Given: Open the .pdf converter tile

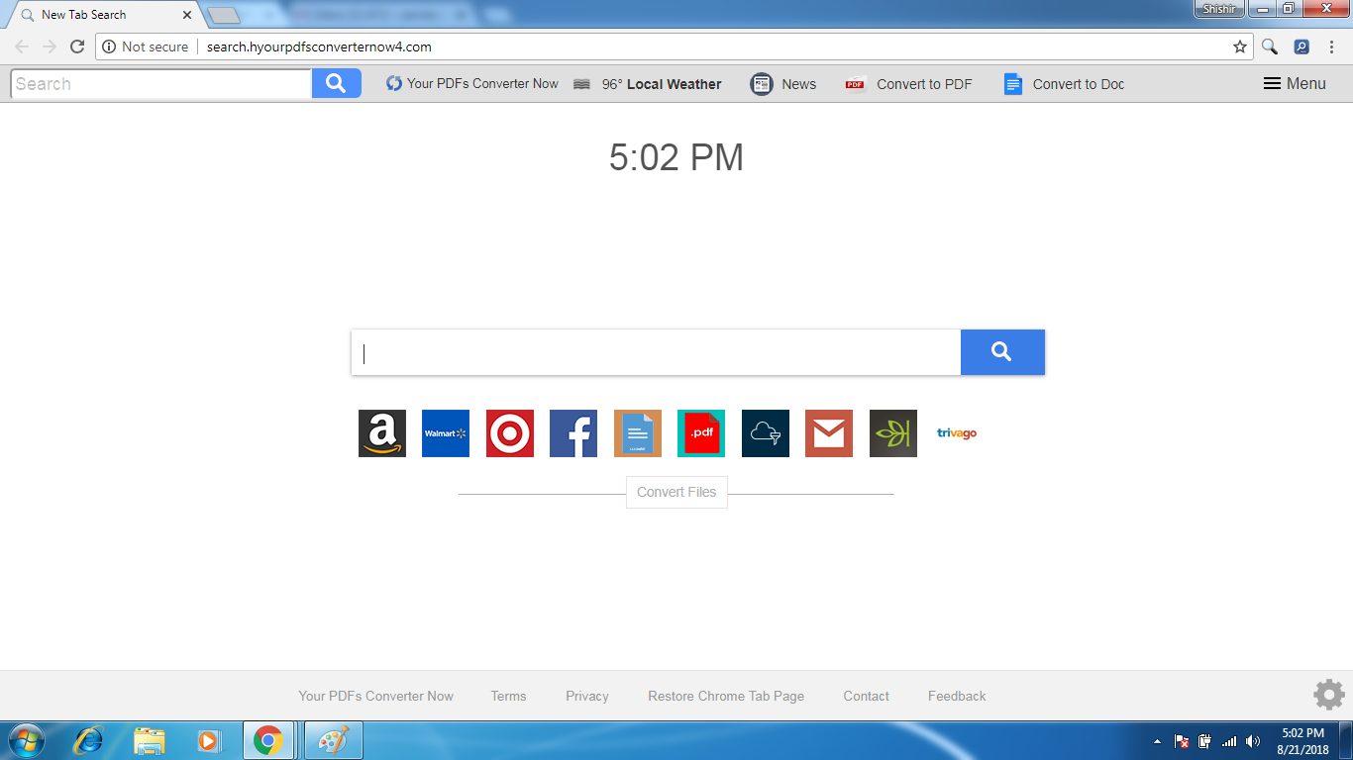Looking at the screenshot, I should coord(701,432).
